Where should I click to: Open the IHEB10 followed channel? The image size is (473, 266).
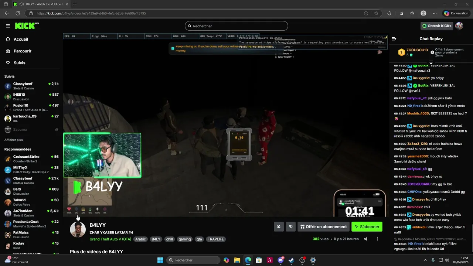coord(31,97)
